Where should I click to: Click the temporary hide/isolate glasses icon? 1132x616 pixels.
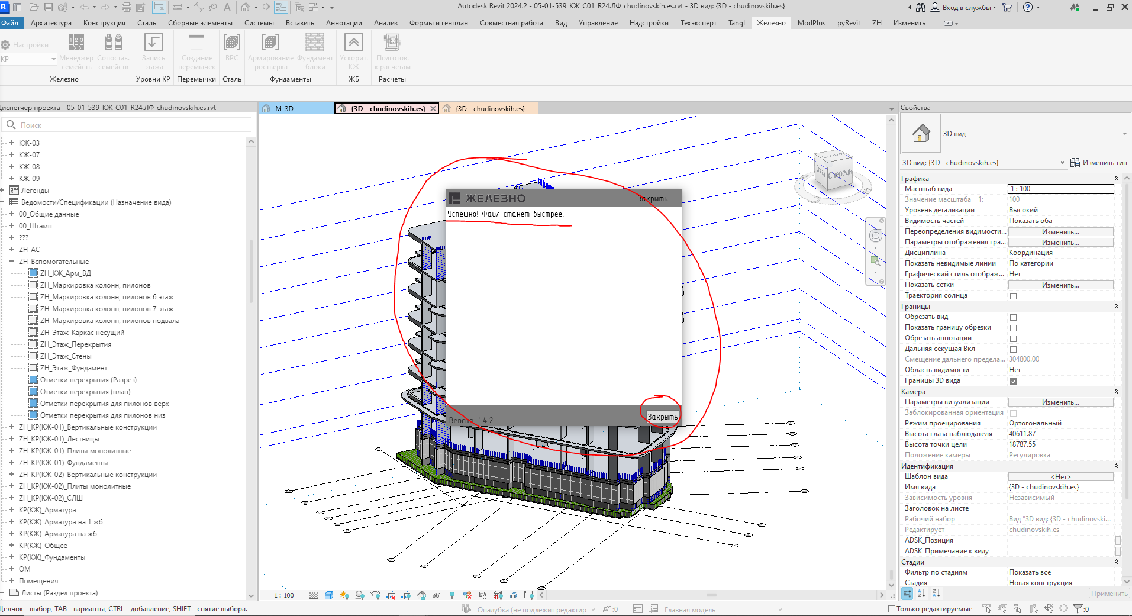[437, 595]
